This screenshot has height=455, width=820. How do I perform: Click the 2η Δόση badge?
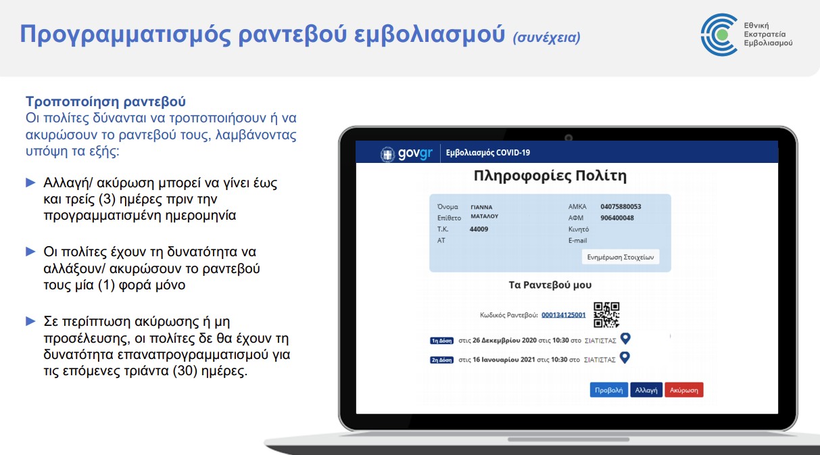pos(442,360)
